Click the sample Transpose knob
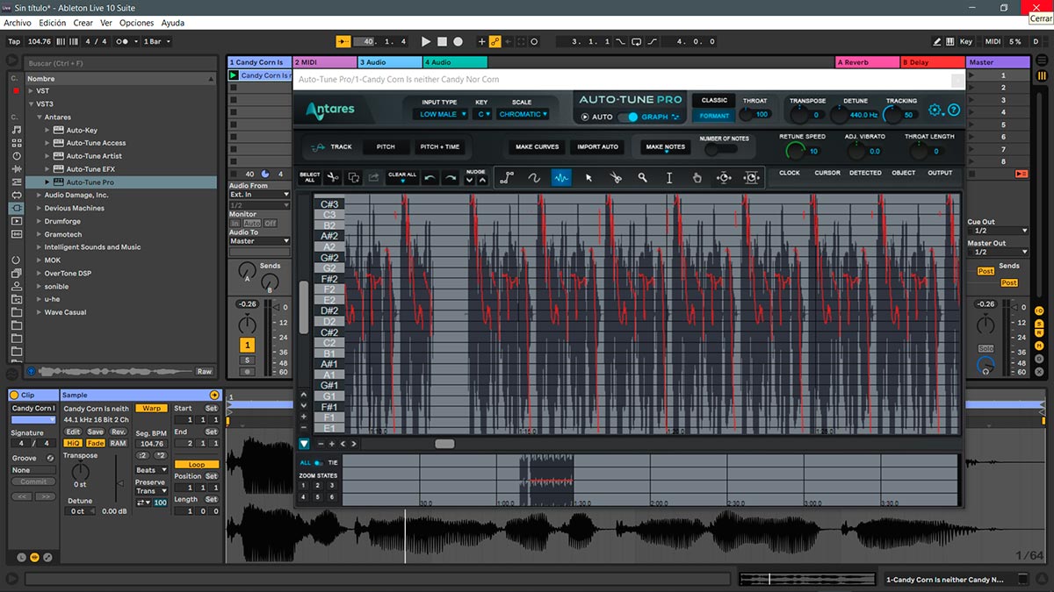Viewport: 1054px width, 592px height. pos(80,472)
